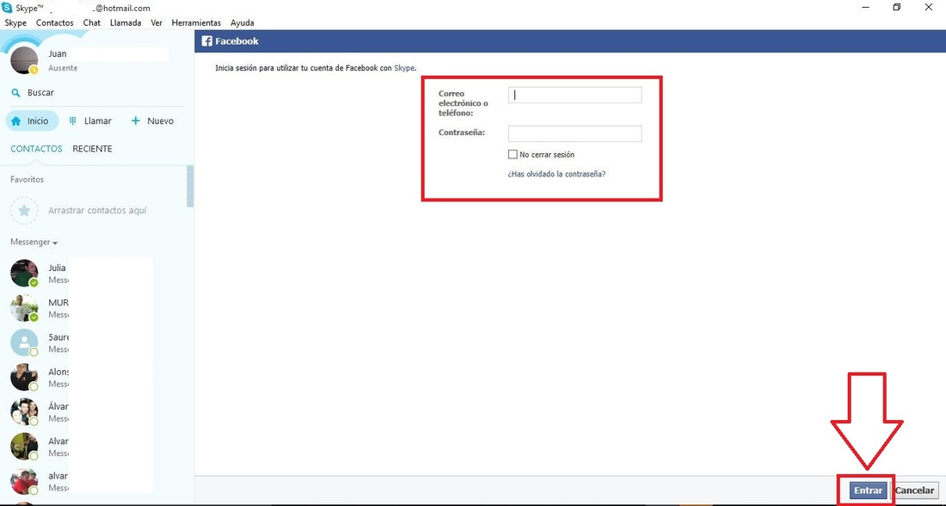This screenshot has width=946, height=506.
Task: Click Juan's profile avatar
Action: (x=24, y=59)
